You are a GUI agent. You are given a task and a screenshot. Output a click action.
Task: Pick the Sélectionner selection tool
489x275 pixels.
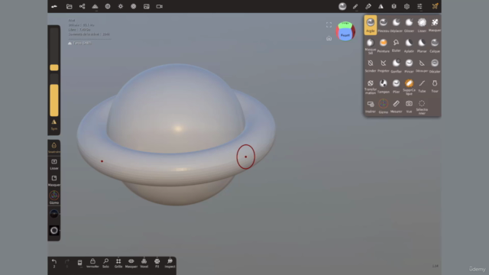(422, 107)
